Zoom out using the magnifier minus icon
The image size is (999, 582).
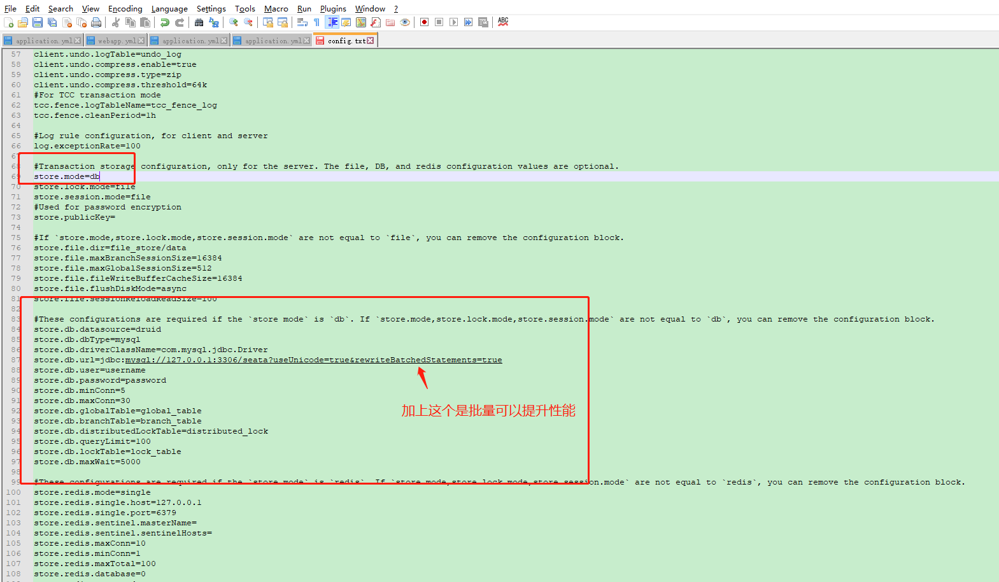coord(248,22)
